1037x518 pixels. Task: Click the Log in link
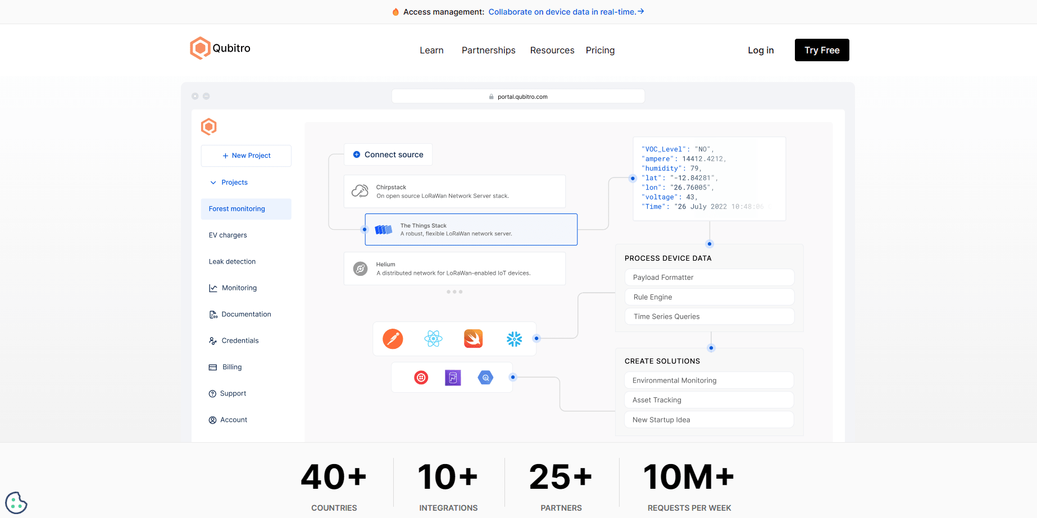point(761,51)
